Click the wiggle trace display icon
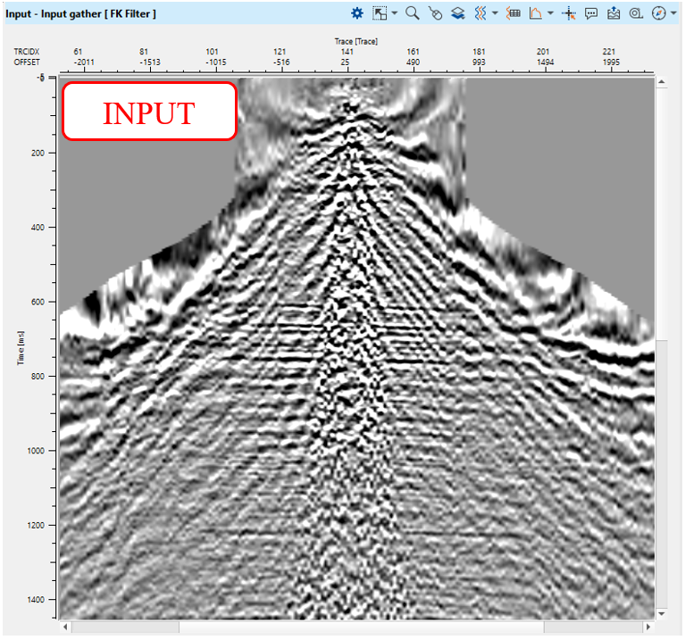The height and width of the screenshot is (640, 685). coord(480,12)
